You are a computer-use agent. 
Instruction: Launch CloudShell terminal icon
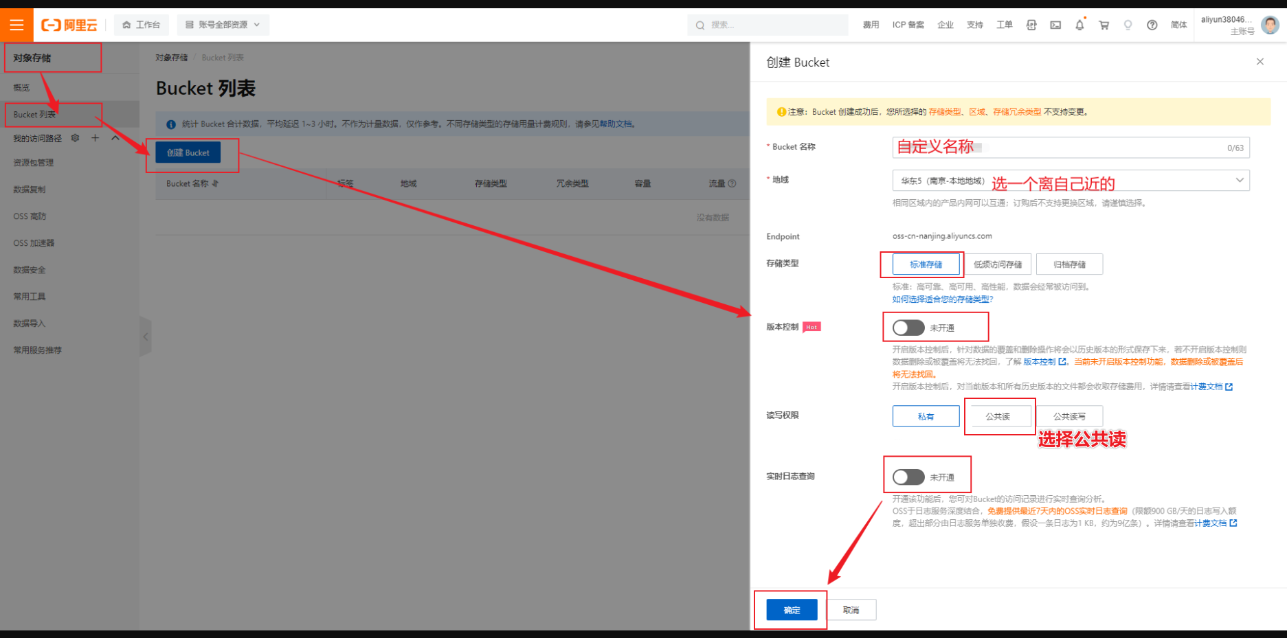1055,25
